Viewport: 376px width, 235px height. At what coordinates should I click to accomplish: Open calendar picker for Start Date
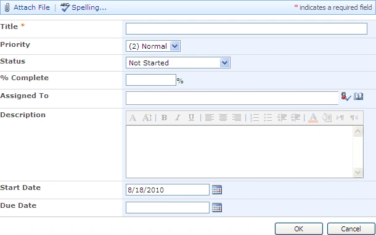pyautogui.click(x=217, y=189)
